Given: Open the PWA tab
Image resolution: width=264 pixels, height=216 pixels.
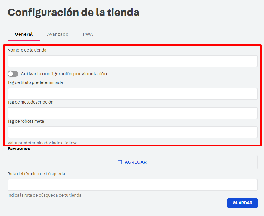Looking at the screenshot, I should pos(88,34).
